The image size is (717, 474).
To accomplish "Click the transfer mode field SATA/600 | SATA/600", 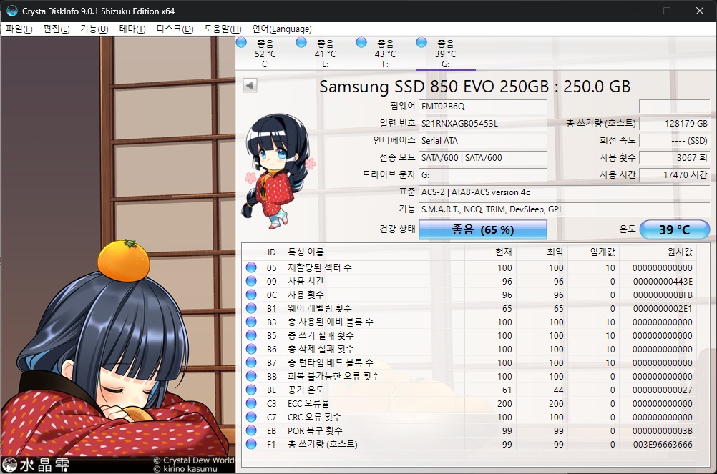I will [x=483, y=157].
